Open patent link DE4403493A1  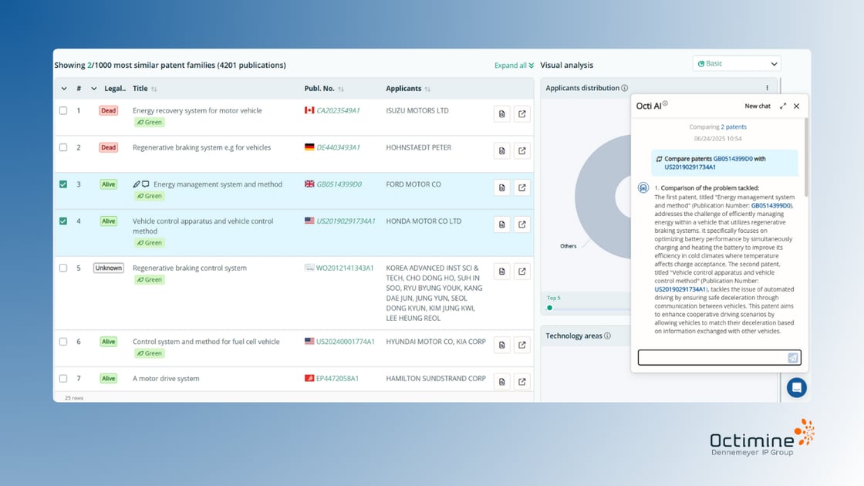click(x=338, y=147)
